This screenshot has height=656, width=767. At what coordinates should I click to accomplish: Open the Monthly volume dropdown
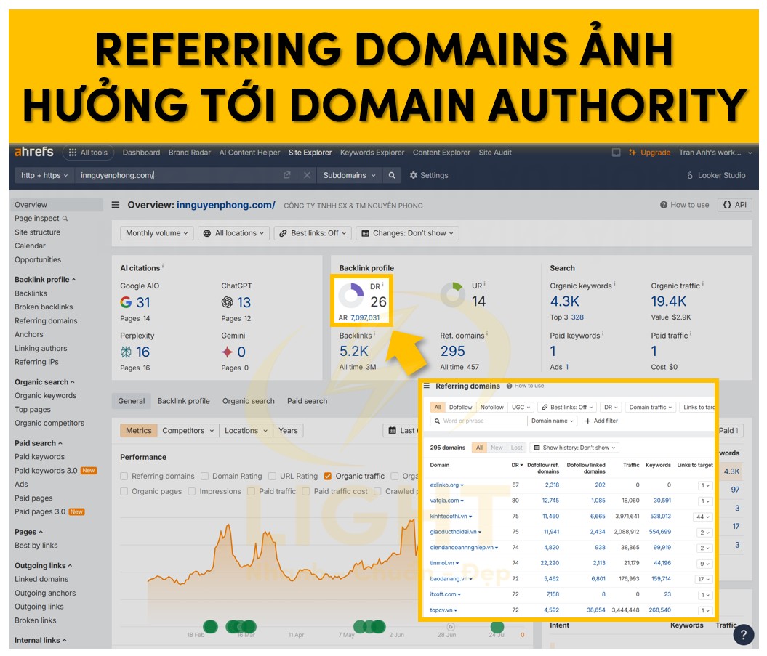[156, 233]
